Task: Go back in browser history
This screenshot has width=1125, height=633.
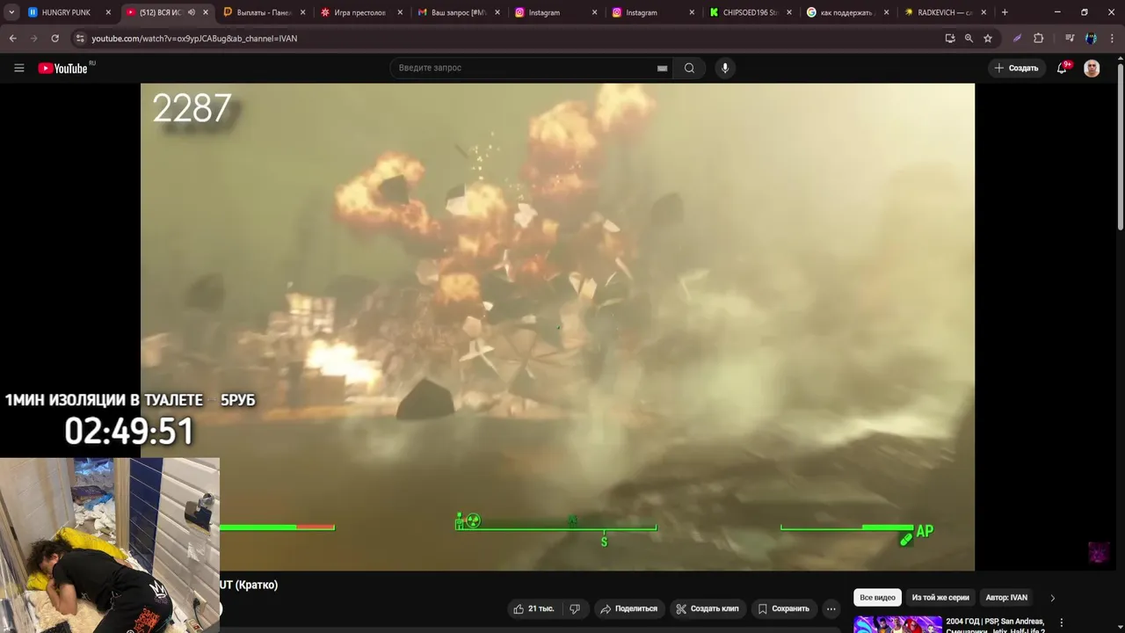Action: (x=12, y=39)
